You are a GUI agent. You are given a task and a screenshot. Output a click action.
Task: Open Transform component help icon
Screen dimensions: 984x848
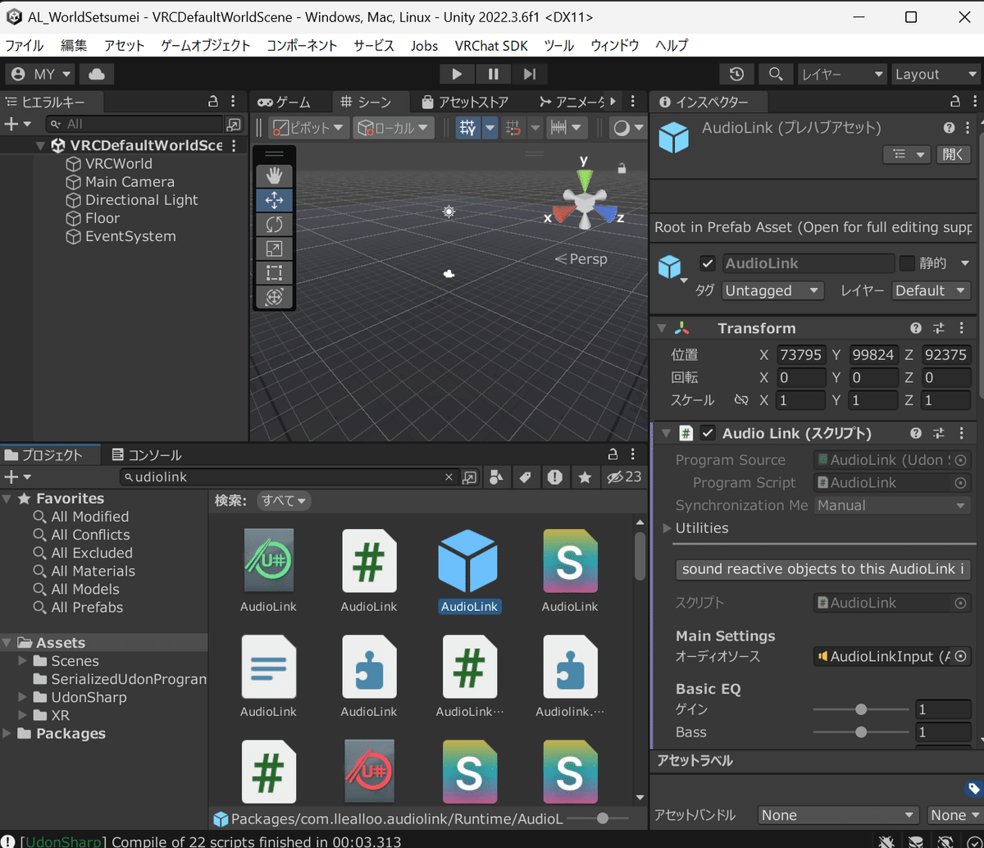point(916,328)
